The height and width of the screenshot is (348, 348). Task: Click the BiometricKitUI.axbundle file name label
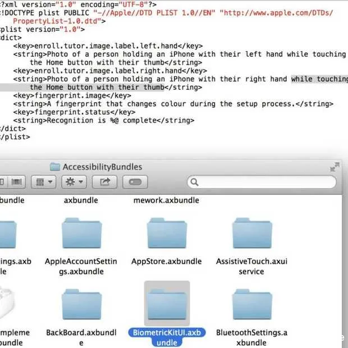coord(167,337)
